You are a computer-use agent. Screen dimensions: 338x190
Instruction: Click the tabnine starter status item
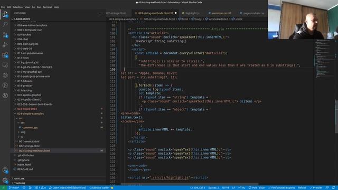point(101,188)
